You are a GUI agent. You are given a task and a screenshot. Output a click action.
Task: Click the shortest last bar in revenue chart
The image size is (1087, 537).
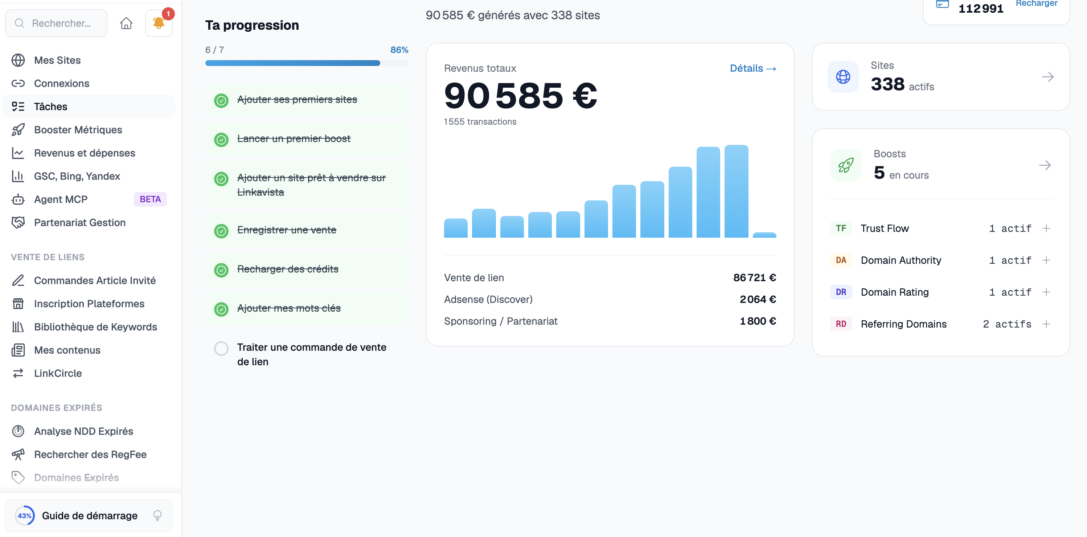point(764,235)
